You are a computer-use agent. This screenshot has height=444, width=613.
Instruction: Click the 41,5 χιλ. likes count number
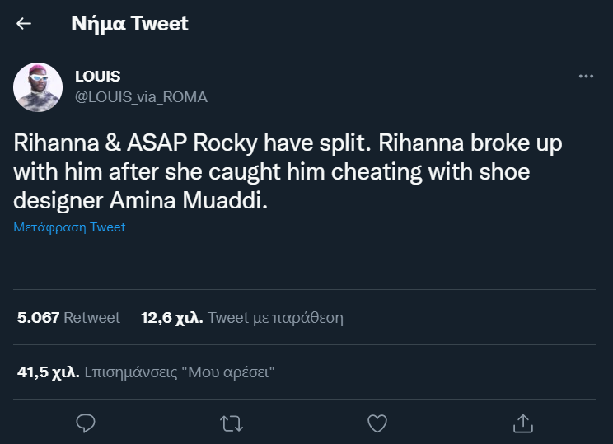pyautogui.click(x=48, y=372)
